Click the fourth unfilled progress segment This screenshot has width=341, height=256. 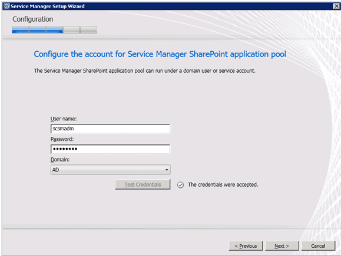[71, 30]
